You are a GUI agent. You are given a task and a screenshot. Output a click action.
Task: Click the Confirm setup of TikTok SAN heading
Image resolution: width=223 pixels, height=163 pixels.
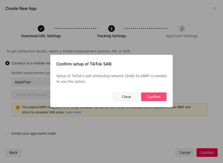(84, 64)
